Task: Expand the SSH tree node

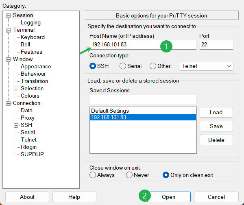Action: [x=16, y=125]
